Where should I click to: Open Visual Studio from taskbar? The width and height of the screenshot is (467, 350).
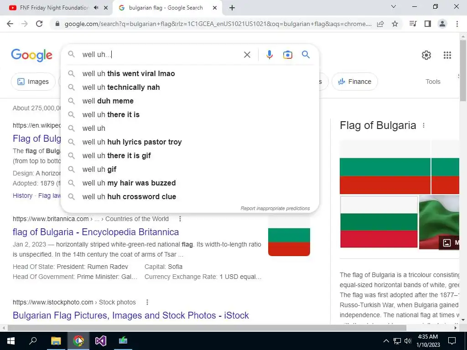coord(100,340)
